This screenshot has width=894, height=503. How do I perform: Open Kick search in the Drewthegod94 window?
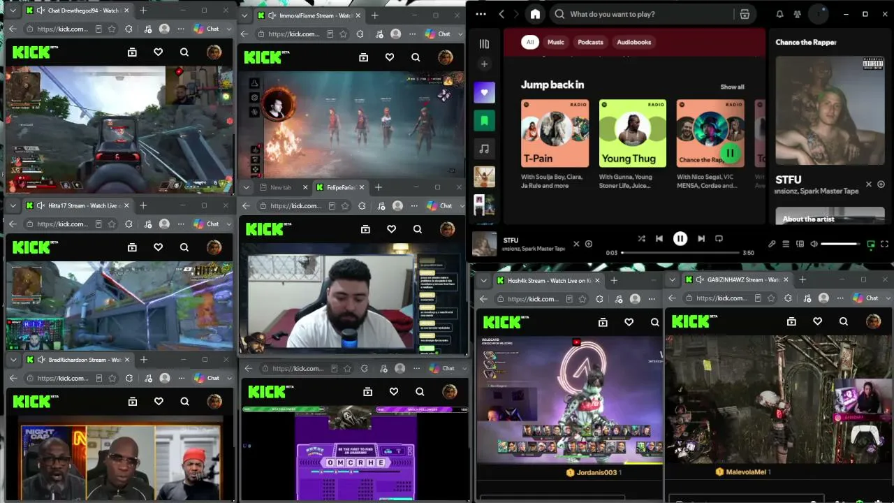[x=184, y=52]
